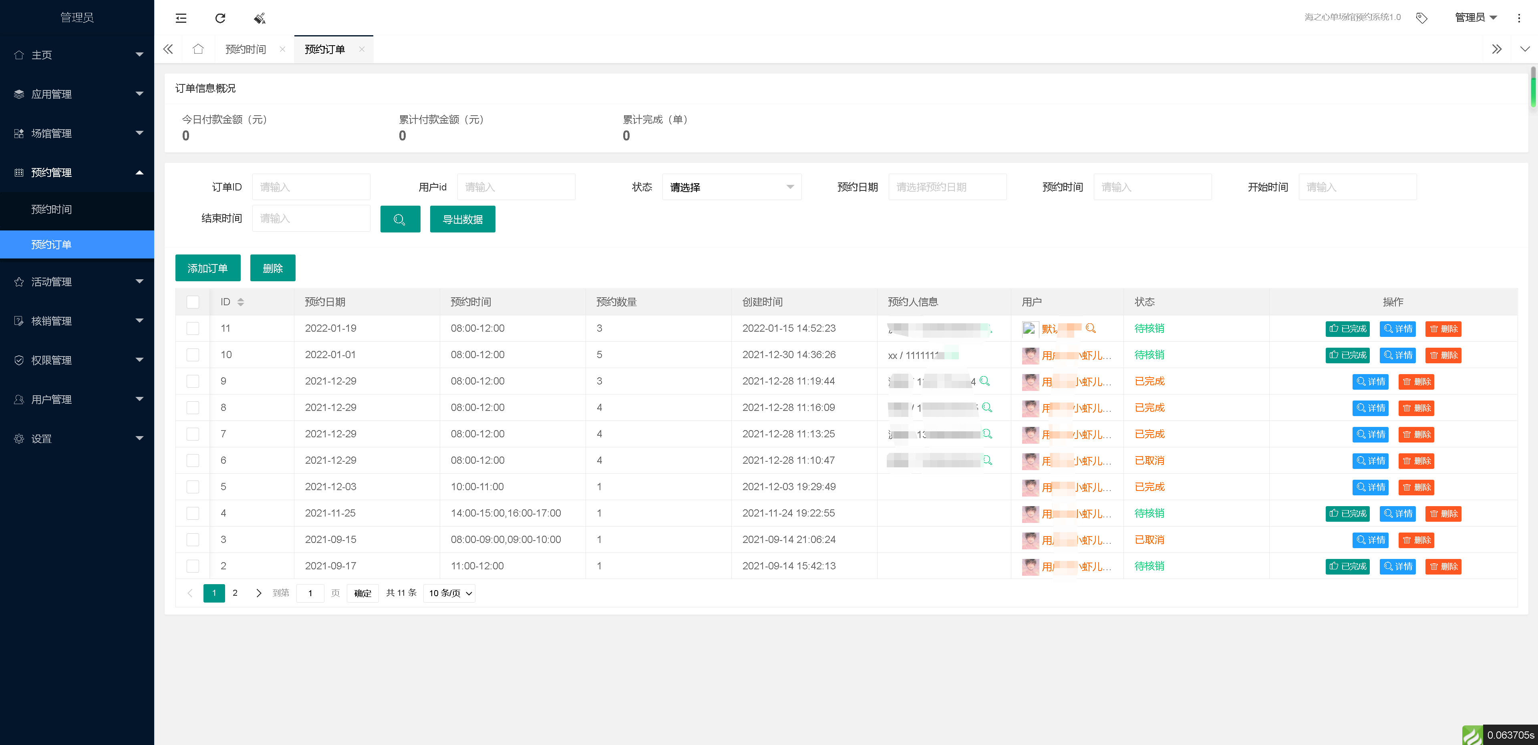The height and width of the screenshot is (745, 1538).
Task: Click the tag icon near 管理员
Action: pyautogui.click(x=1421, y=18)
